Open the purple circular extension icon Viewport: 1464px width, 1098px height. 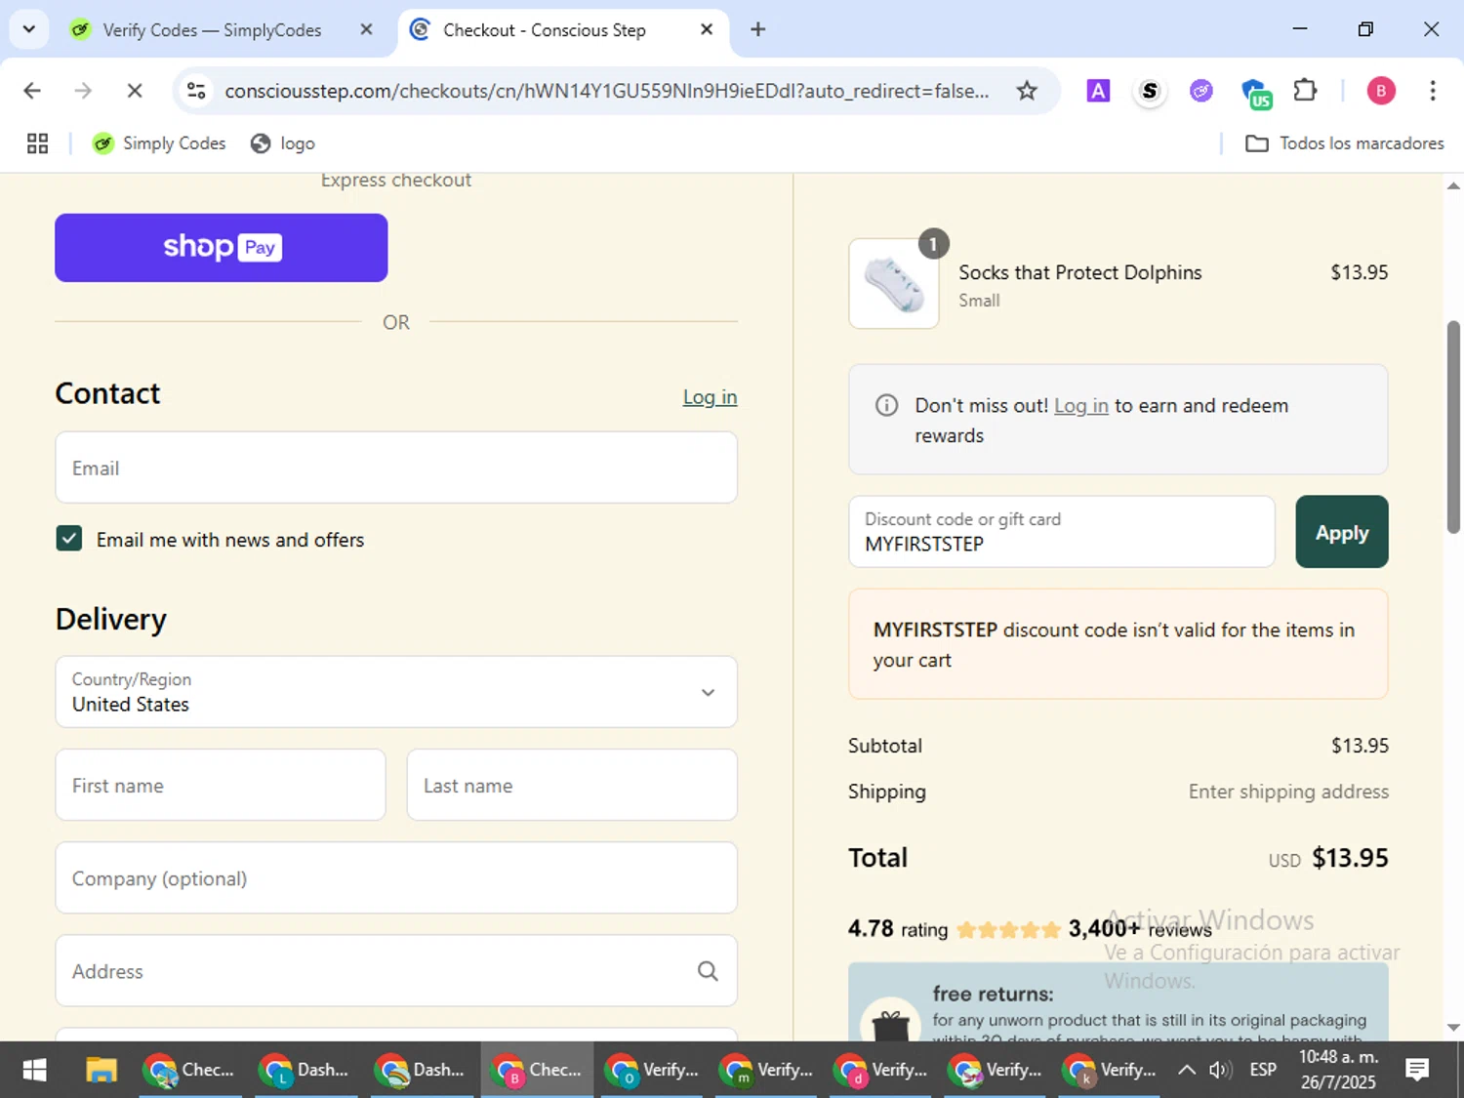tap(1201, 91)
